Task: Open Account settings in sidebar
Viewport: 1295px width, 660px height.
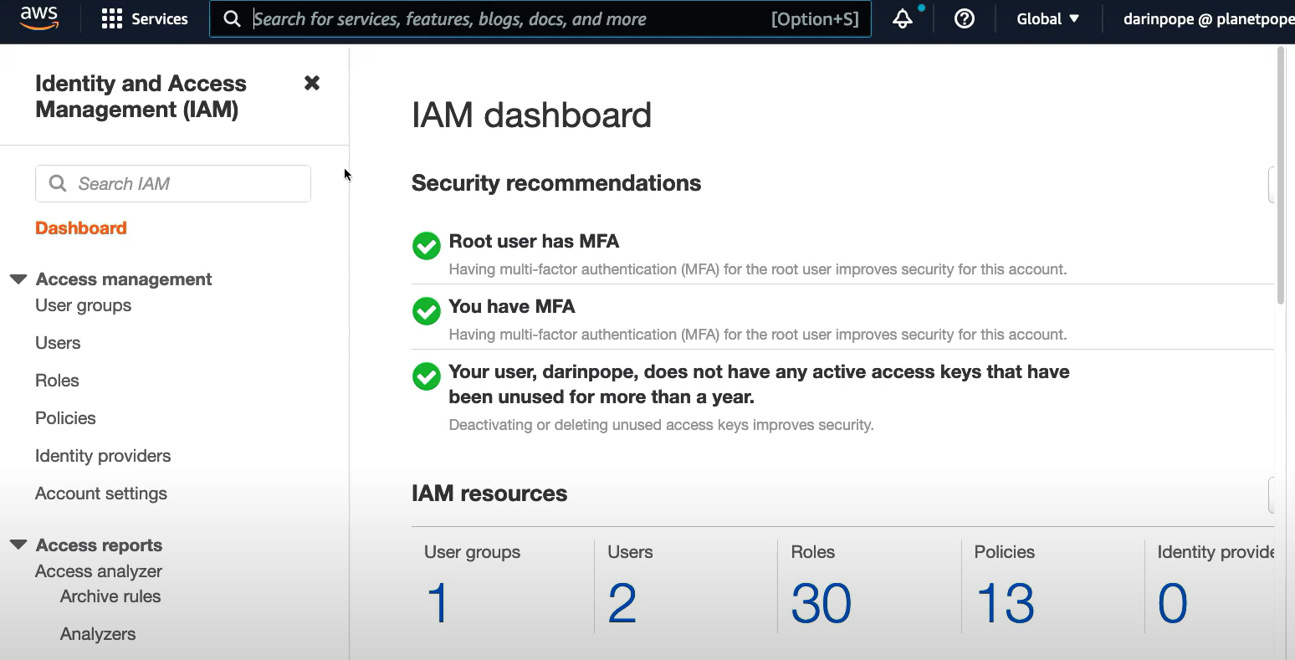Action: coord(101,494)
